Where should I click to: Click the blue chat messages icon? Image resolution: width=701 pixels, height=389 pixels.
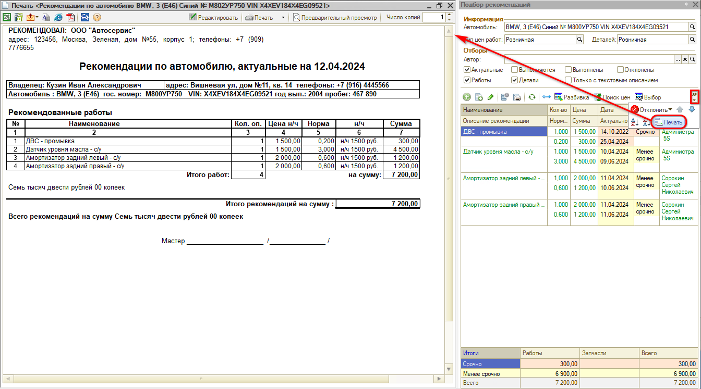click(85, 17)
